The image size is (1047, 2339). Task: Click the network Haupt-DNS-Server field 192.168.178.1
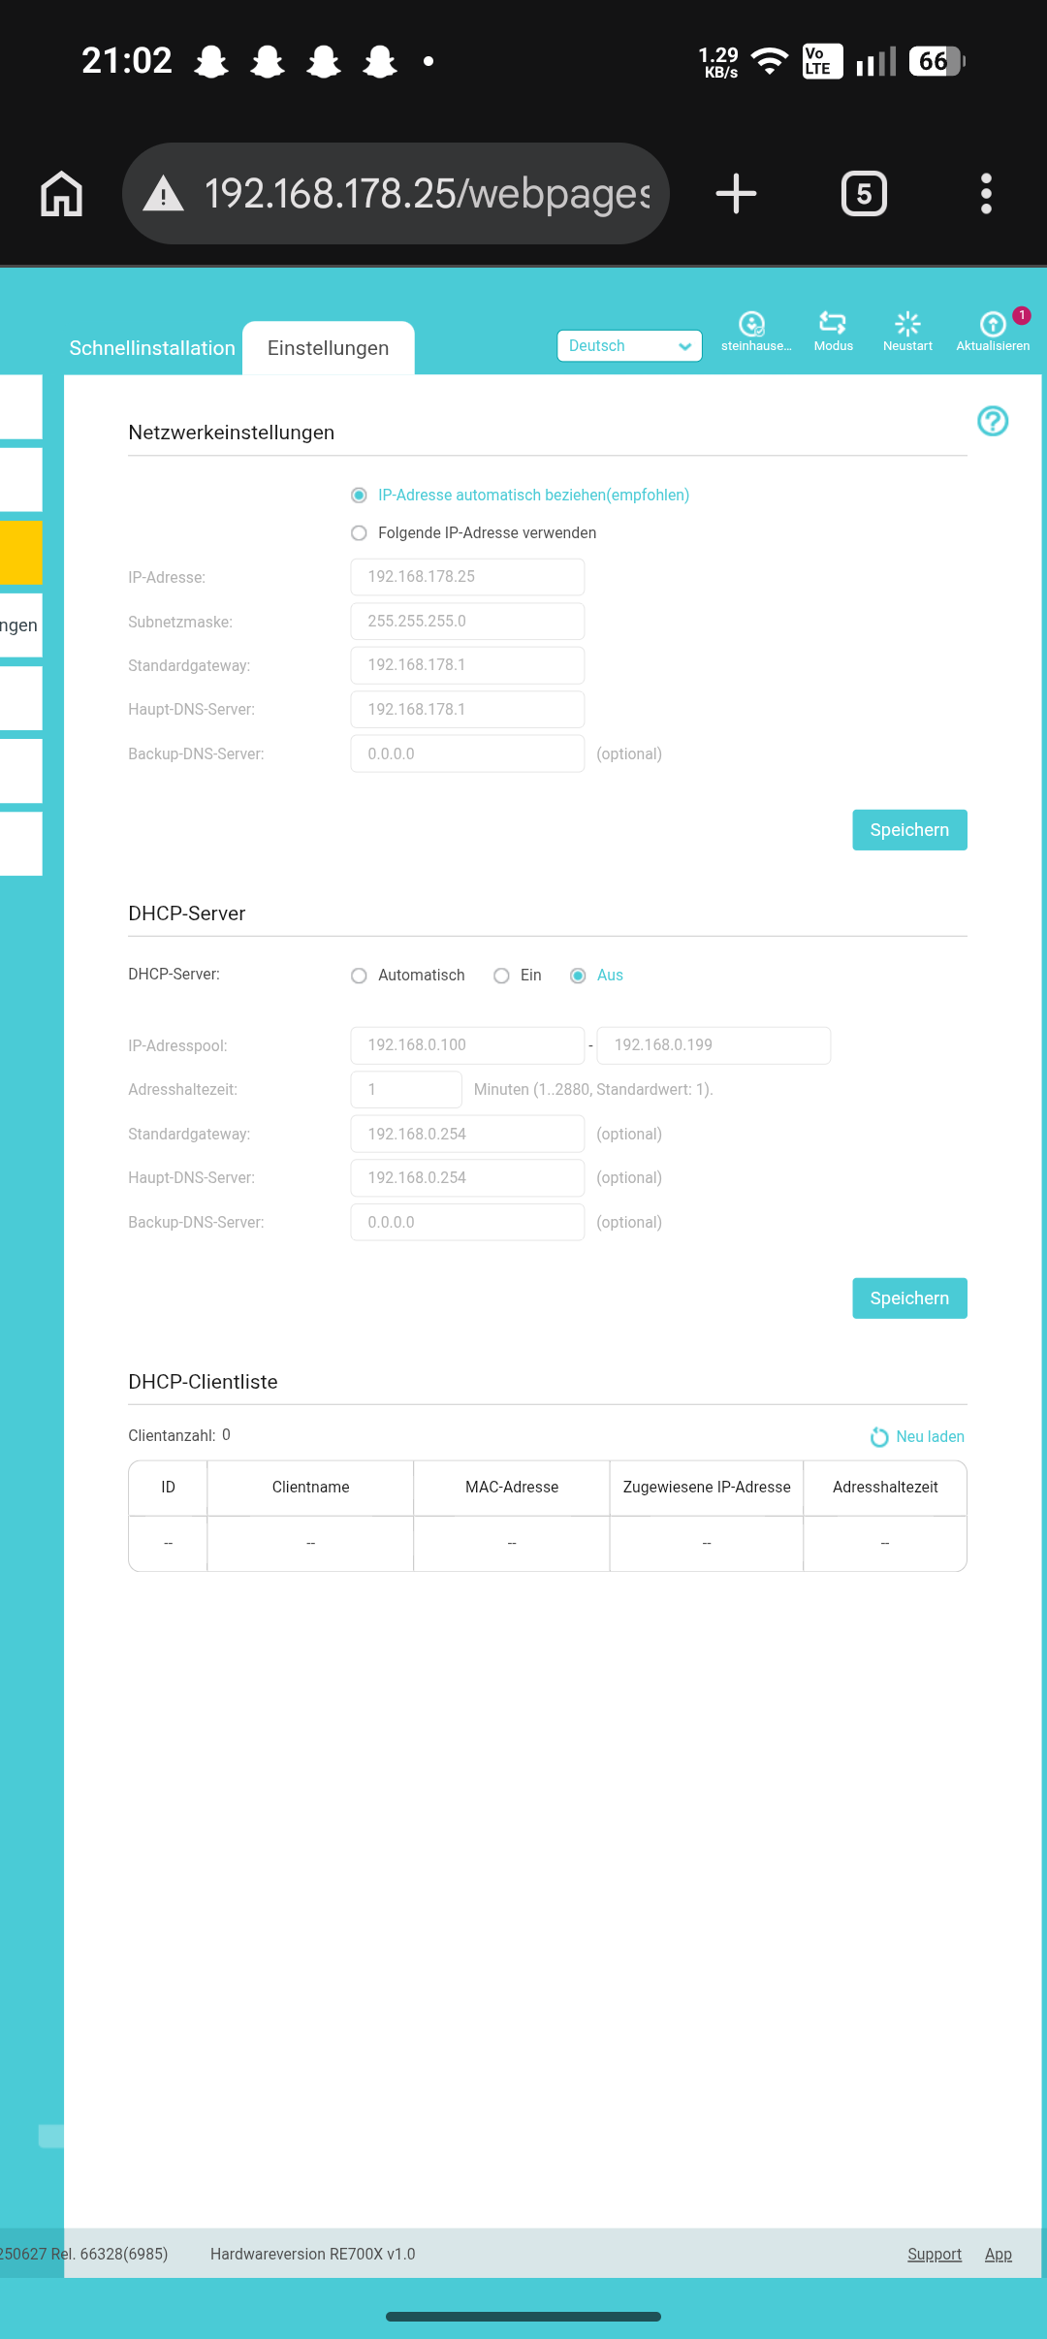click(x=467, y=710)
